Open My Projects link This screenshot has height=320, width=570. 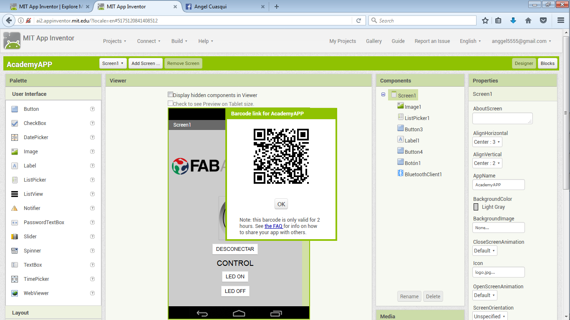pyautogui.click(x=343, y=41)
